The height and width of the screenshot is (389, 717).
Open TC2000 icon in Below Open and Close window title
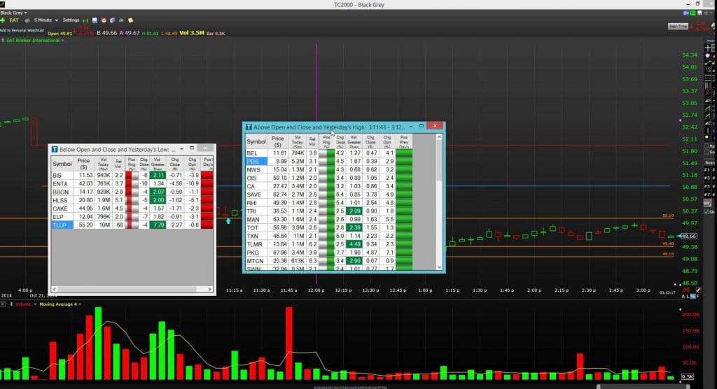click(x=55, y=149)
